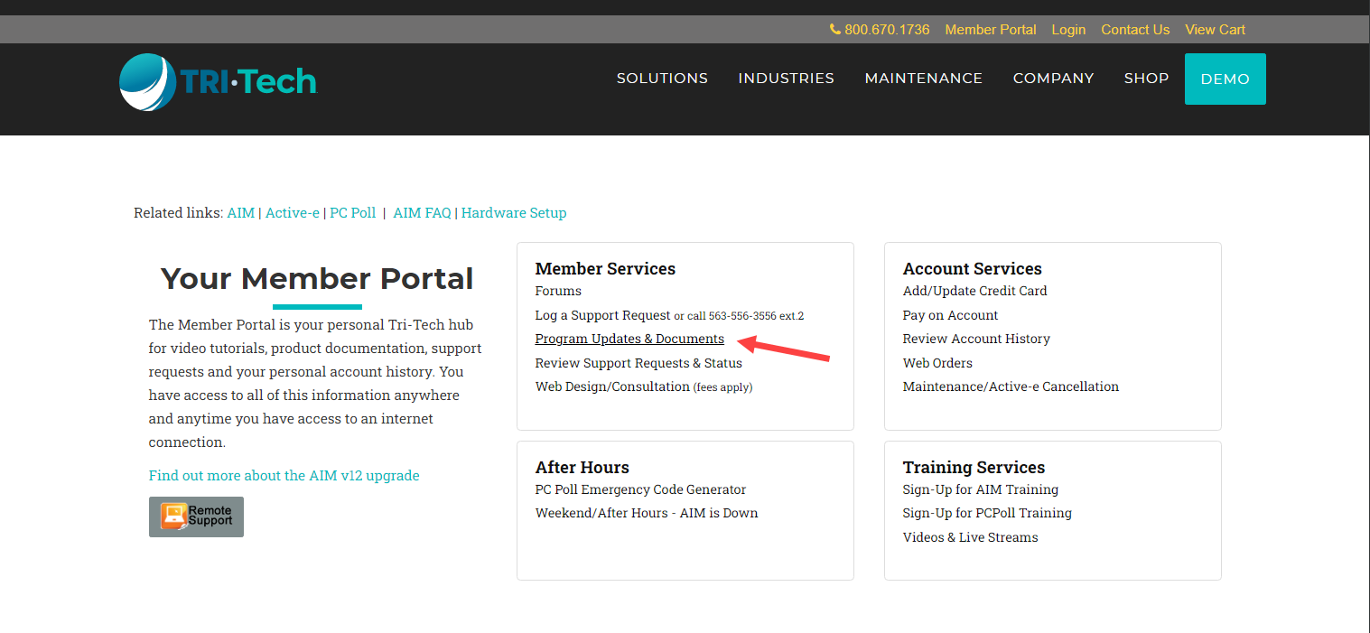Click the Demo button
Screen dimensions: 1370x633
(1226, 79)
